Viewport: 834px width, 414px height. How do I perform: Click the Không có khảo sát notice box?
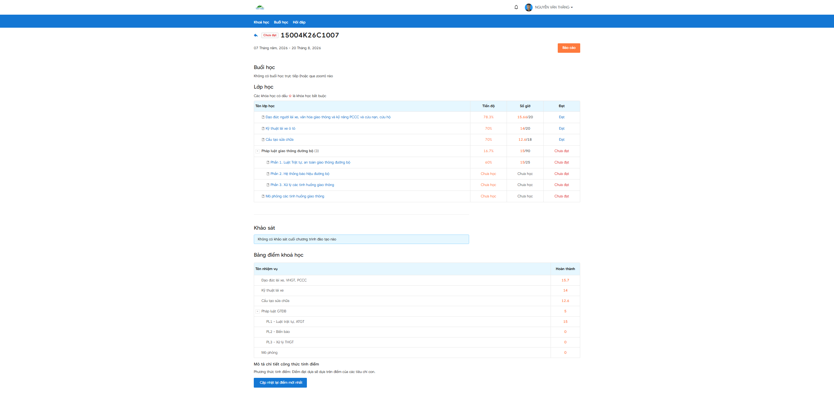click(x=361, y=239)
